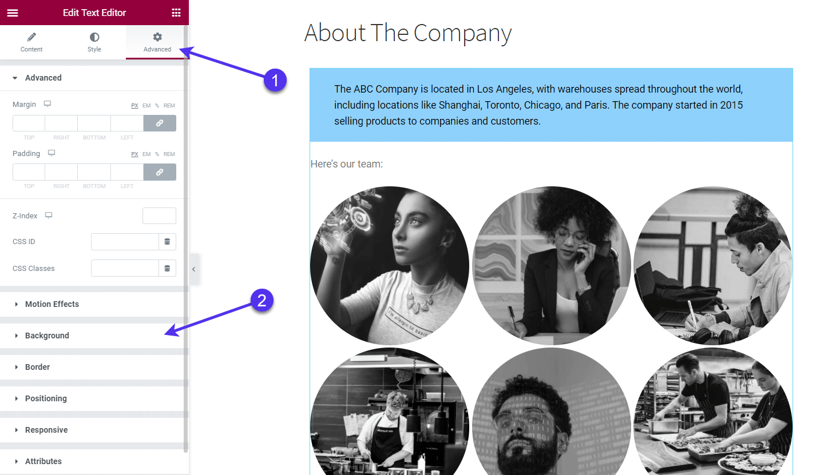The width and height of the screenshot is (824, 475).
Task: Open the widgets grid icon
Action: pyautogui.click(x=176, y=13)
